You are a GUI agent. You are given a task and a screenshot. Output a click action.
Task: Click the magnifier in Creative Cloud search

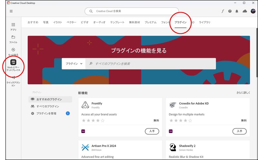coord(91,11)
